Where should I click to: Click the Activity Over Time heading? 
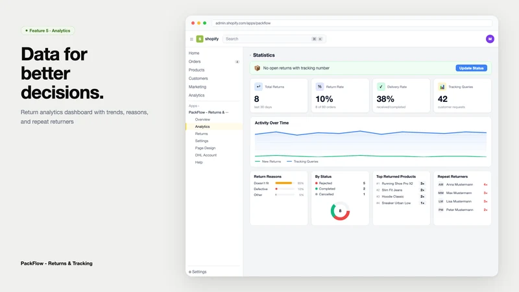click(x=272, y=123)
